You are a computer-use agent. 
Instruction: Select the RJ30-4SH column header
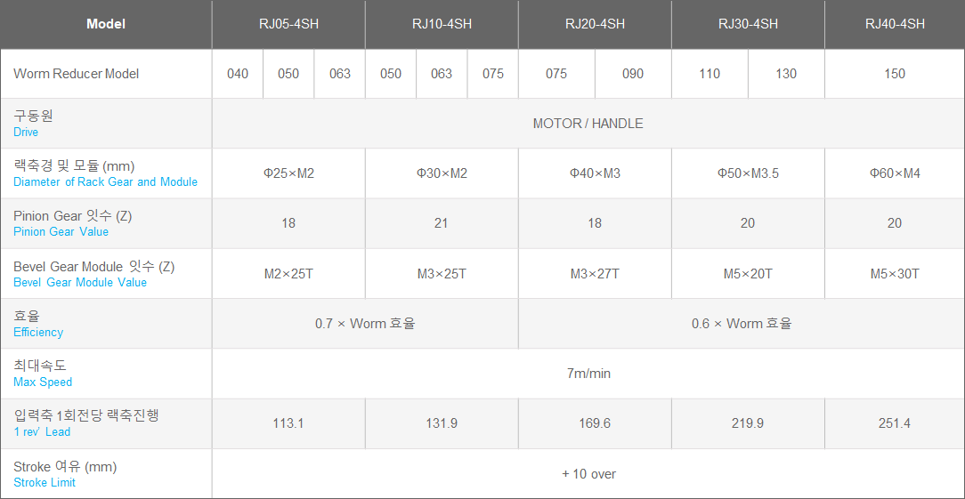coord(748,24)
